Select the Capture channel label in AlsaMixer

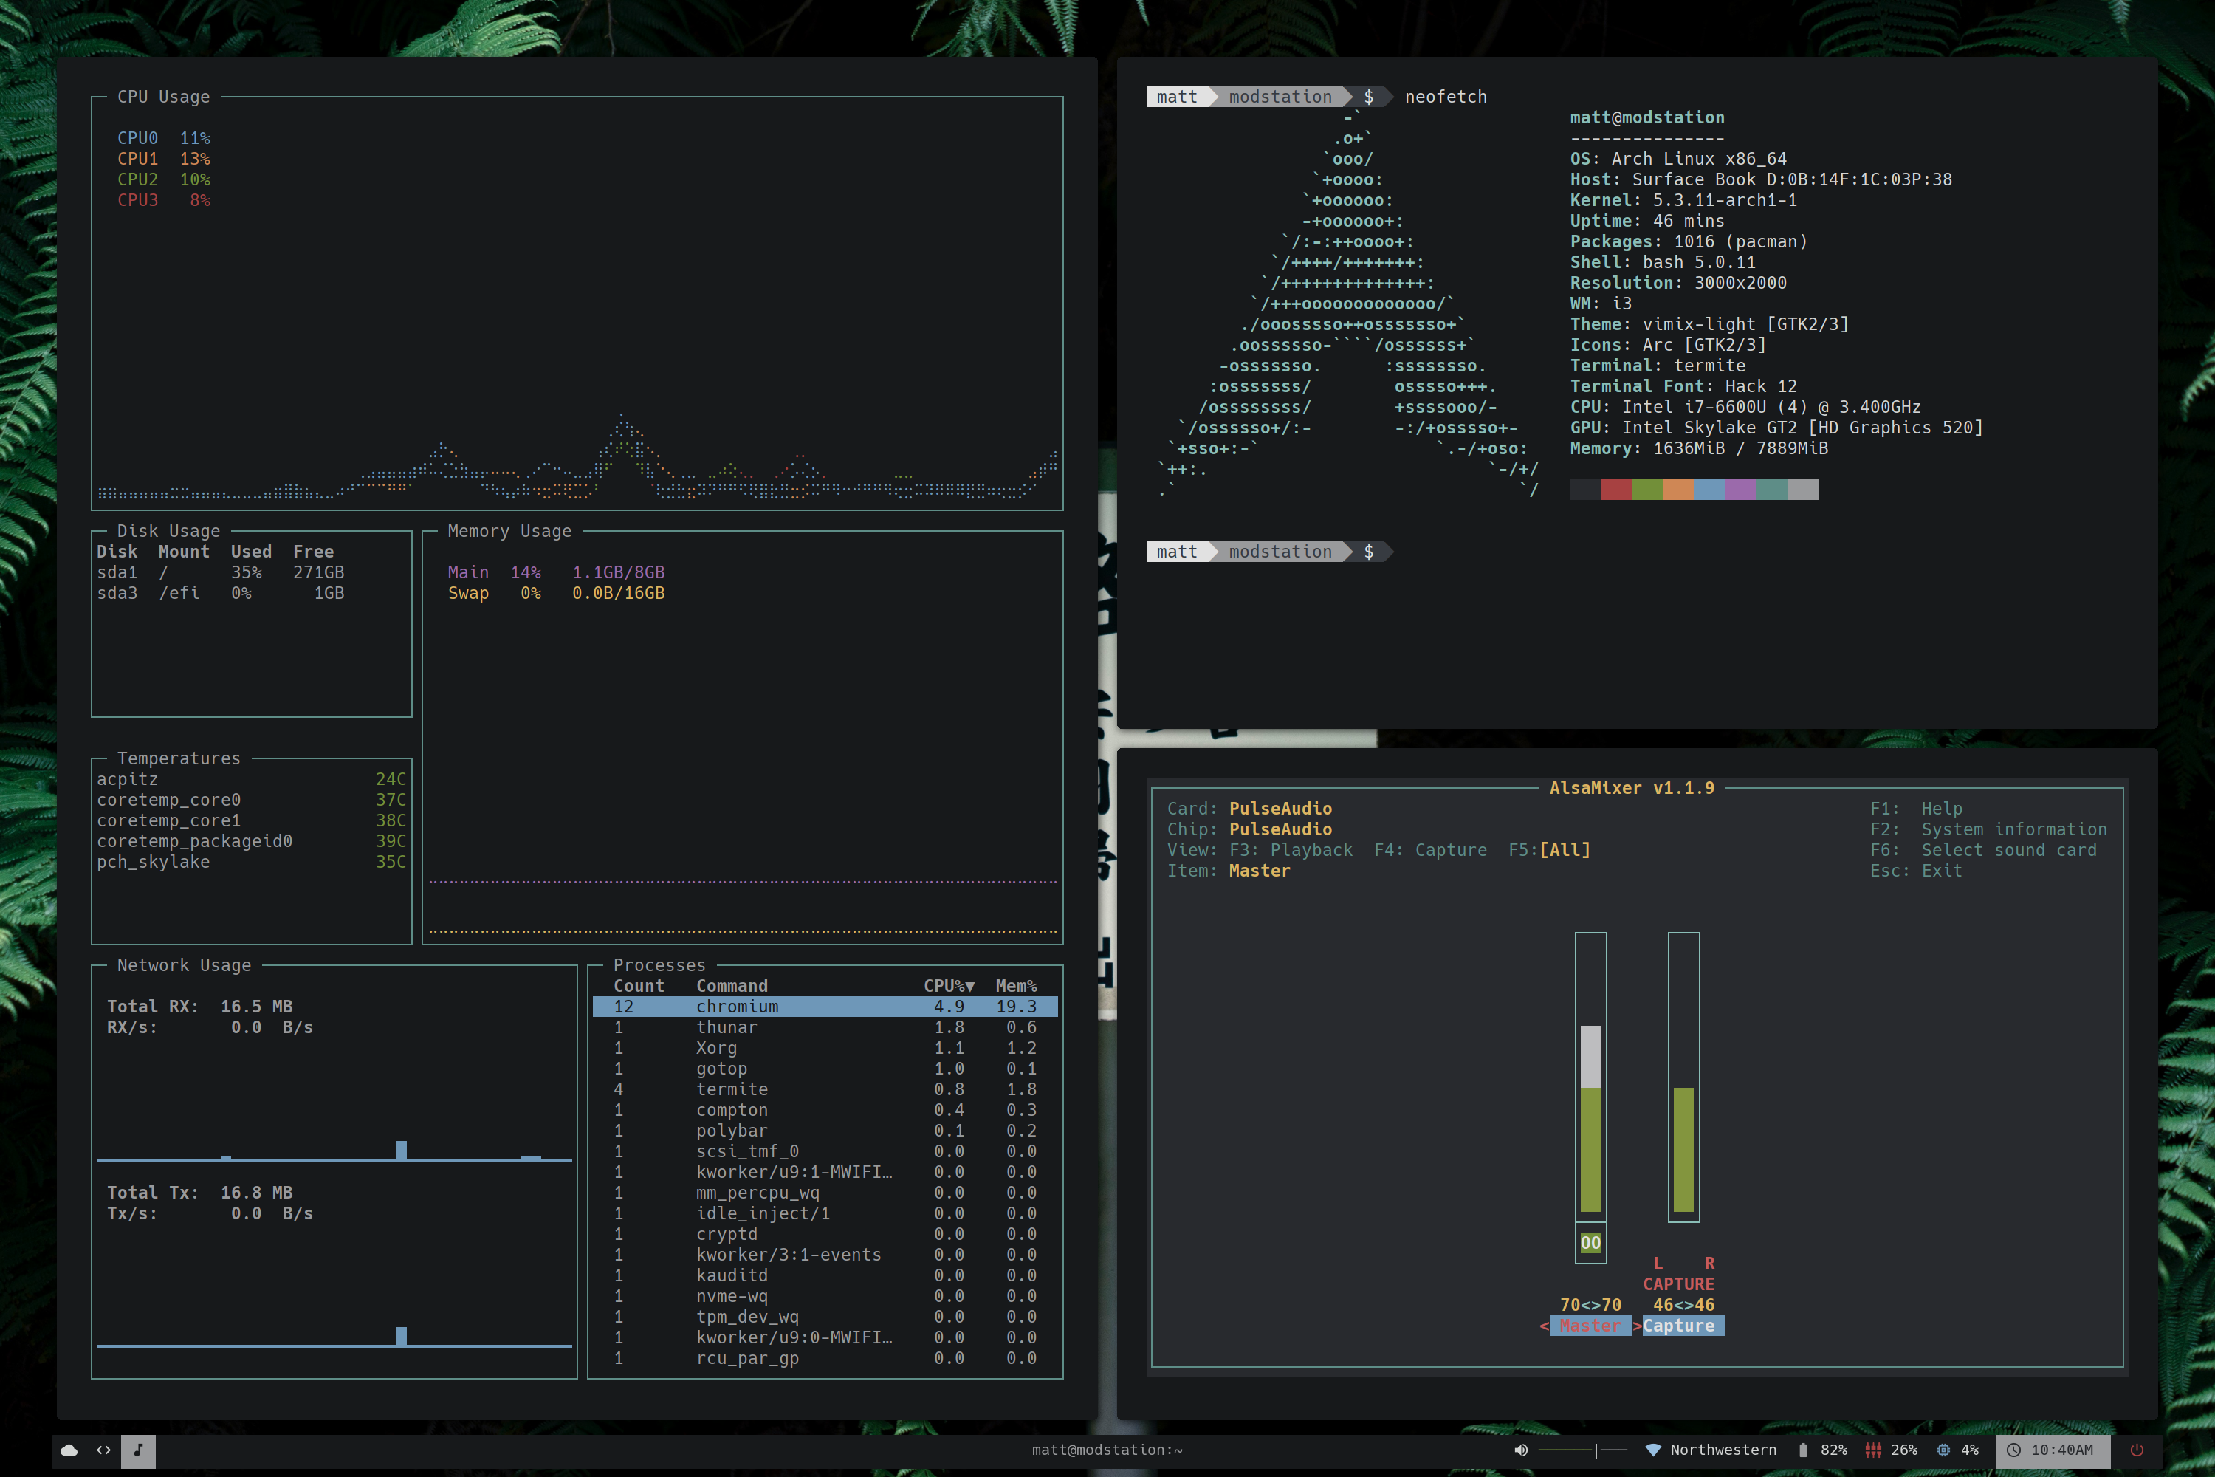pyautogui.click(x=1683, y=1326)
